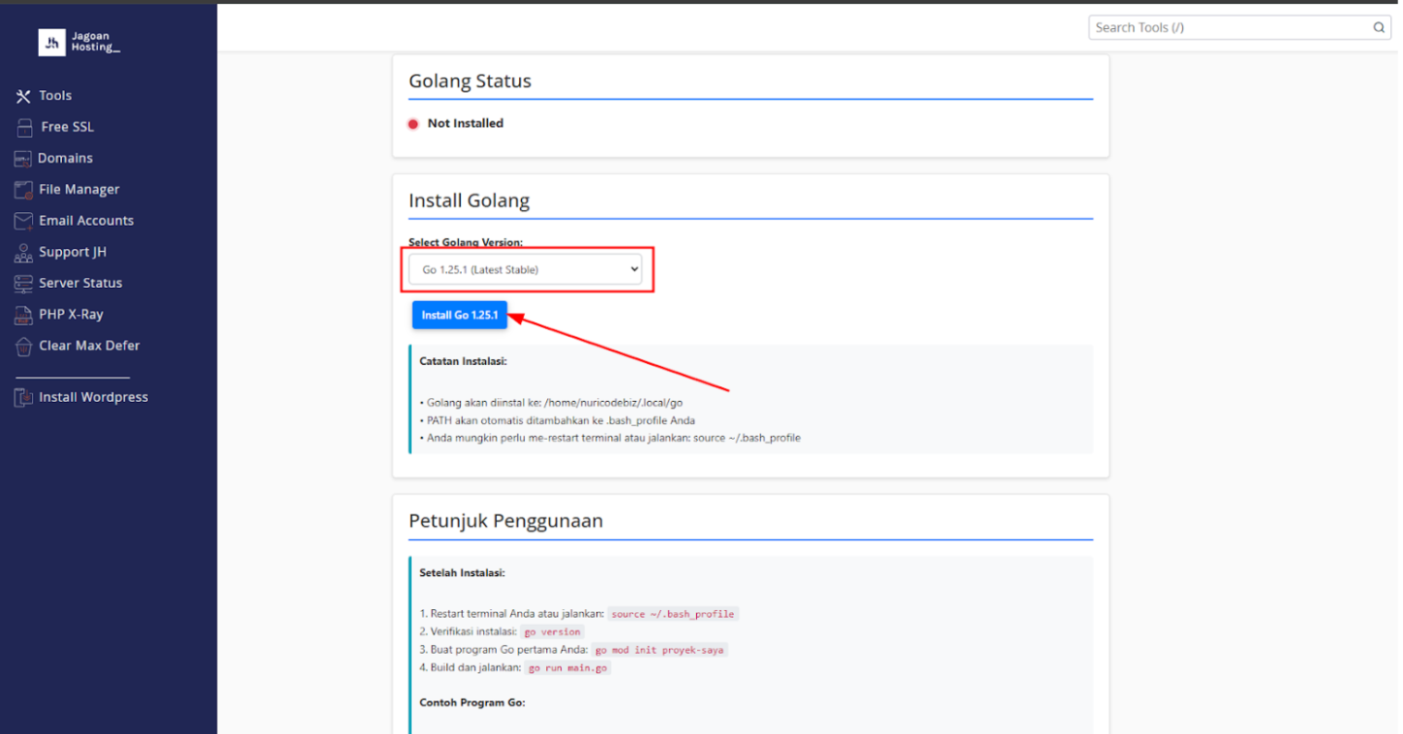Click the red Not Installed status indicator
This screenshot has height=734, width=1403.
413,124
